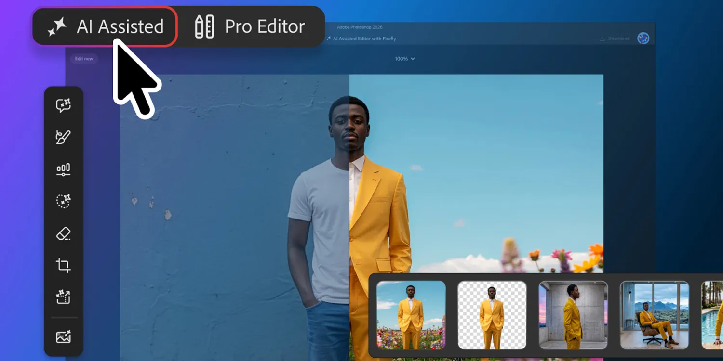The image size is (723, 361).
Task: Select the Crop tool
Action: 63,265
